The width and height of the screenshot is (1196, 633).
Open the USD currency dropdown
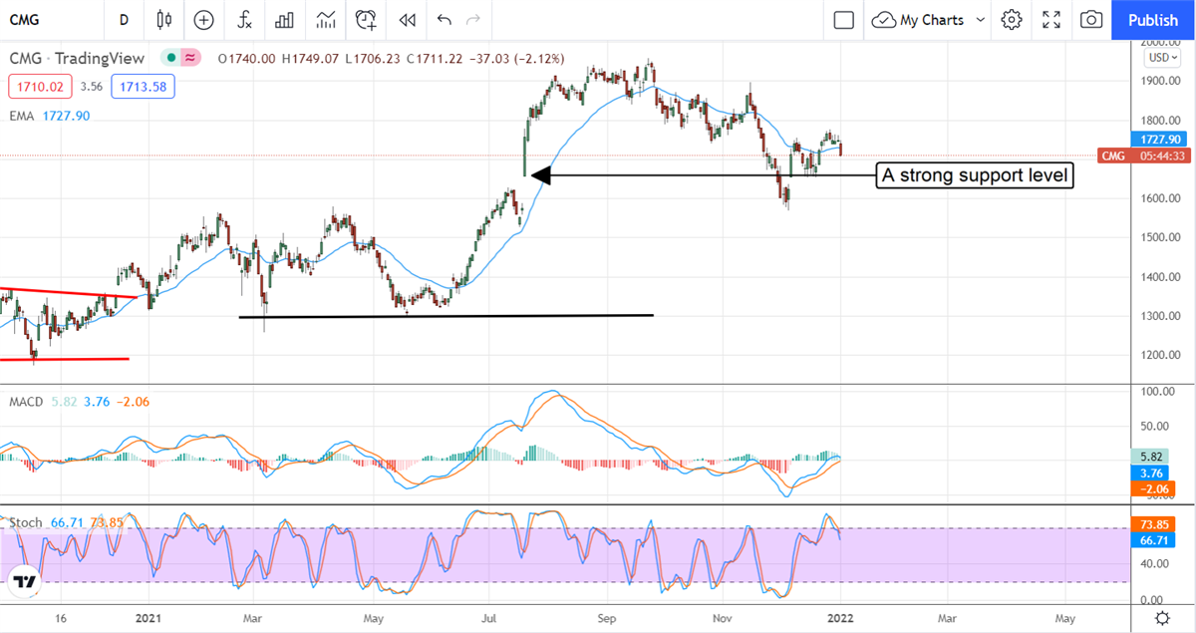[1161, 57]
